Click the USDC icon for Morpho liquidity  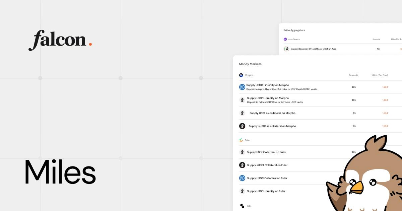242,87
